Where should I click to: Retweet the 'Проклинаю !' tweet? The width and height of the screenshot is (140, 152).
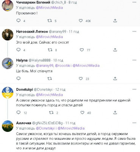(50, 21)
